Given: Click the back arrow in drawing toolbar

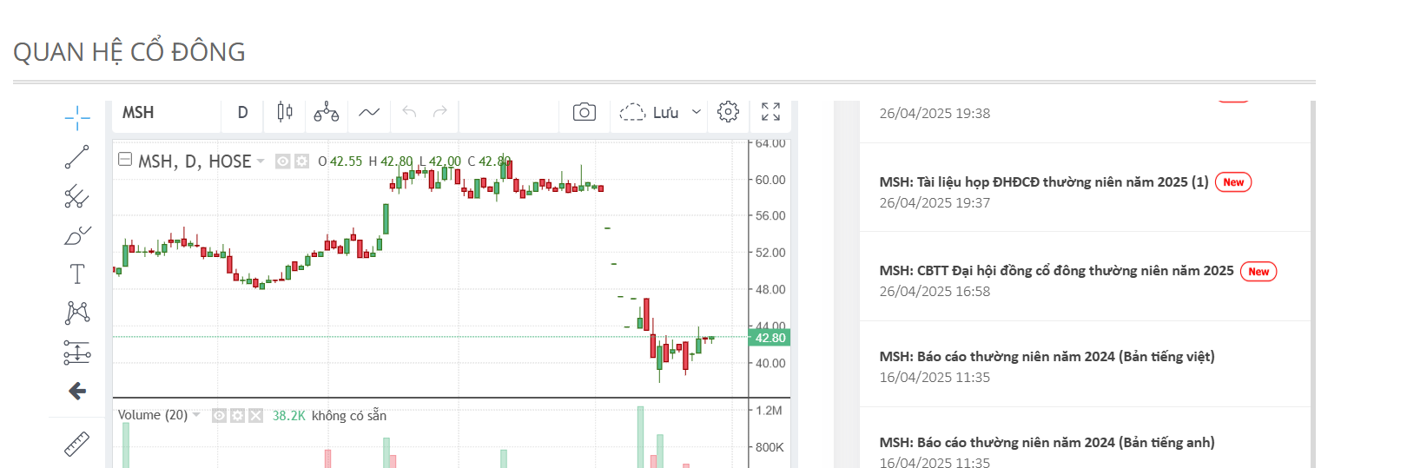Looking at the screenshot, I should click(x=77, y=391).
